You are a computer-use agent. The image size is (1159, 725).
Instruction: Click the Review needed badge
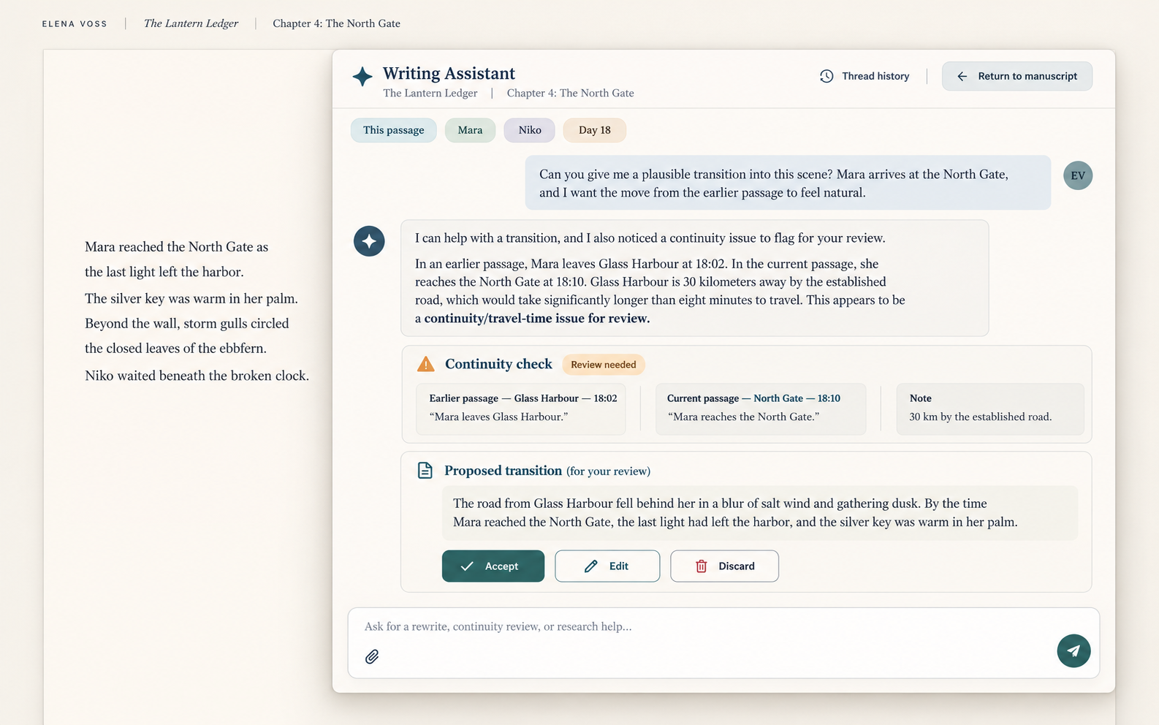604,365
